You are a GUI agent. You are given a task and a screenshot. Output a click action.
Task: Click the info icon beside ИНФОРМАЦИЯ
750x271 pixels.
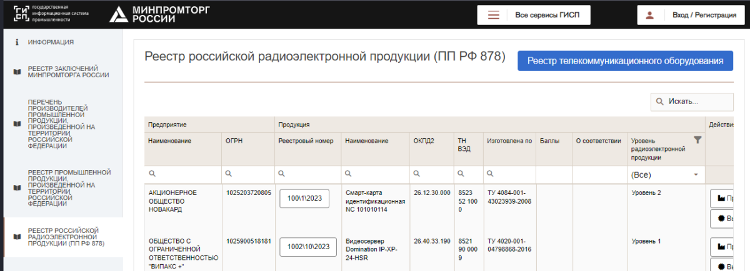coord(17,42)
